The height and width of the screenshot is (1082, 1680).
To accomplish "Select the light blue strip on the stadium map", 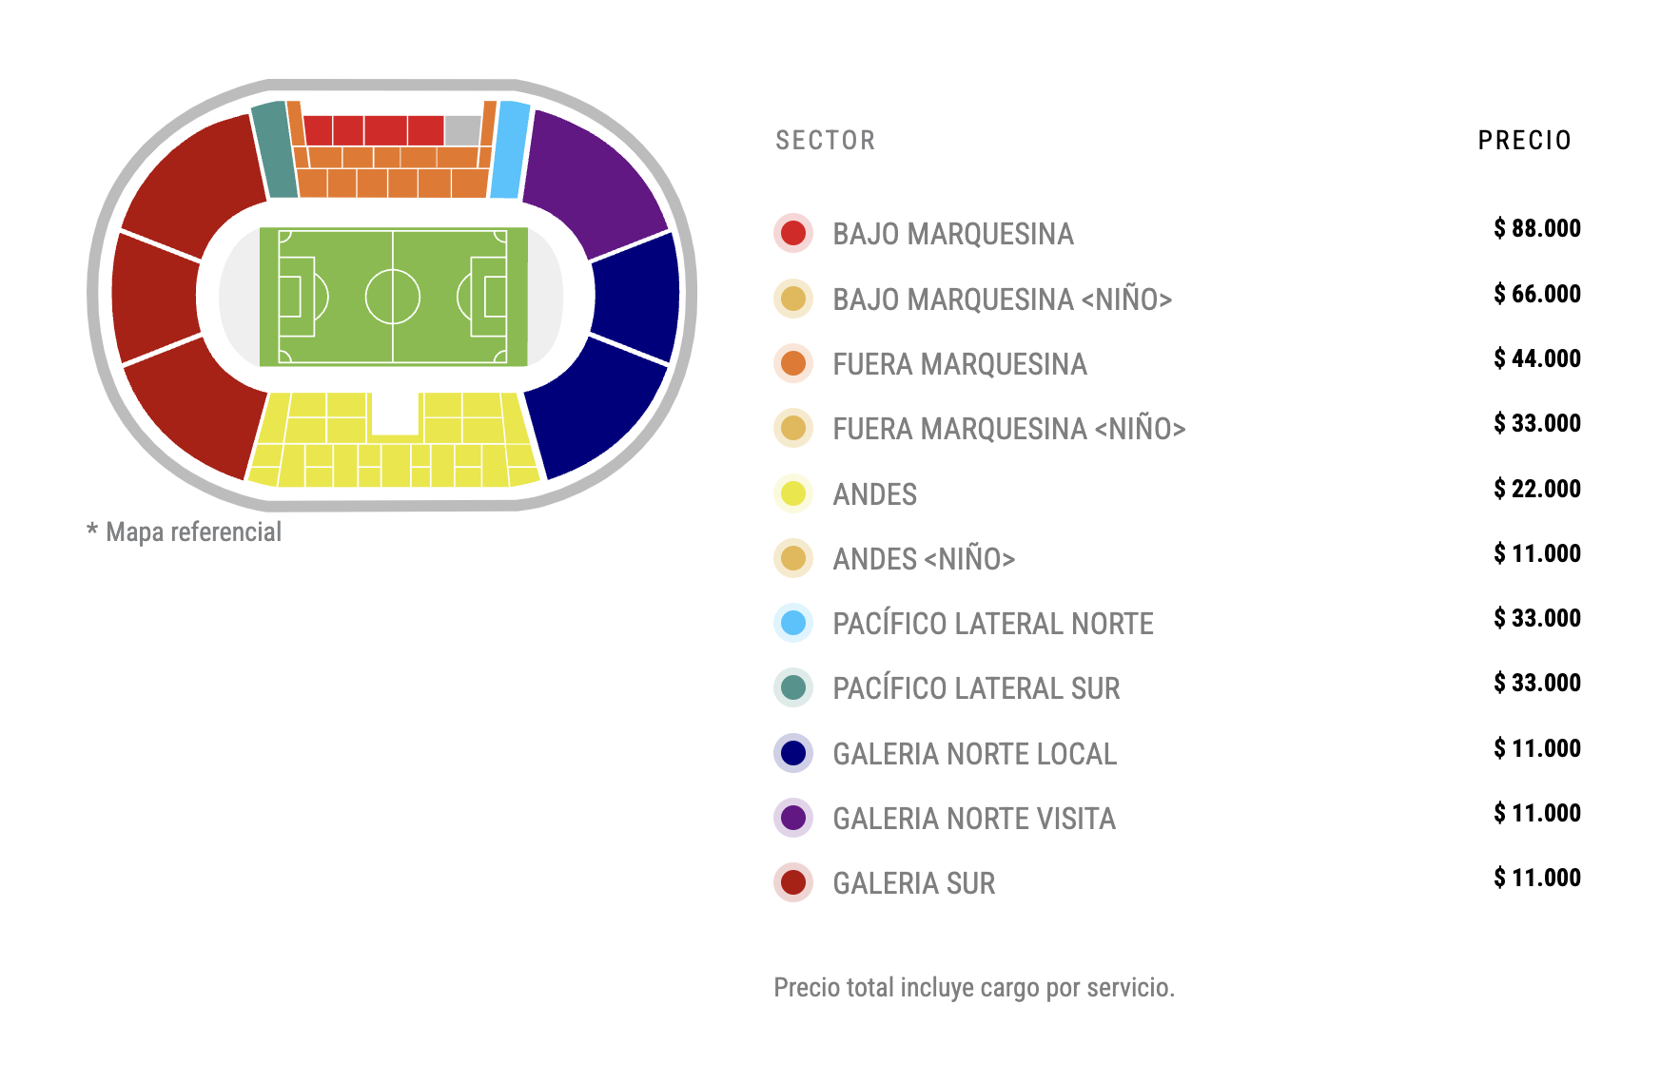I will [x=510, y=150].
